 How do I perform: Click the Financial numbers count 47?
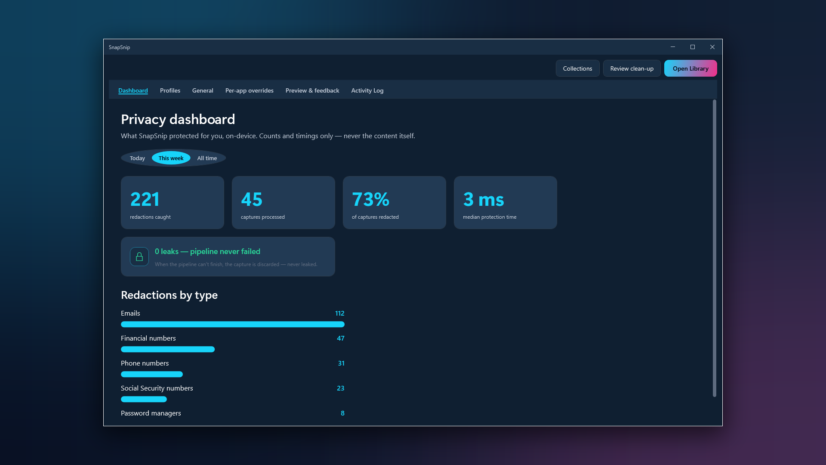click(341, 338)
